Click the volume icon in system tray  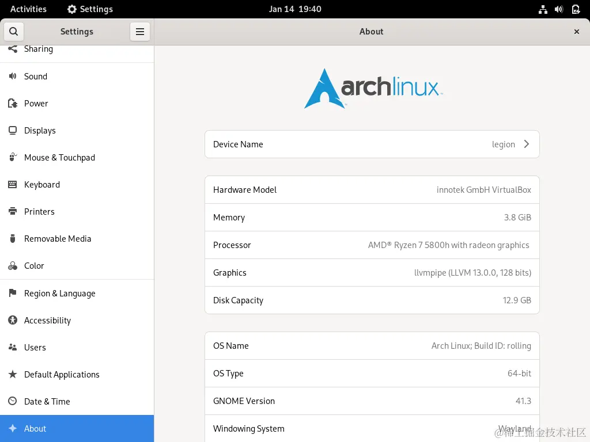tap(558, 9)
